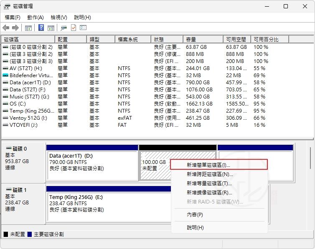Open the 檔案(F) menu
The width and height of the screenshot is (315, 249).
(x=13, y=18)
